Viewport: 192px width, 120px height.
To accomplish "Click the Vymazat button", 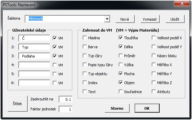I will 150,19.
